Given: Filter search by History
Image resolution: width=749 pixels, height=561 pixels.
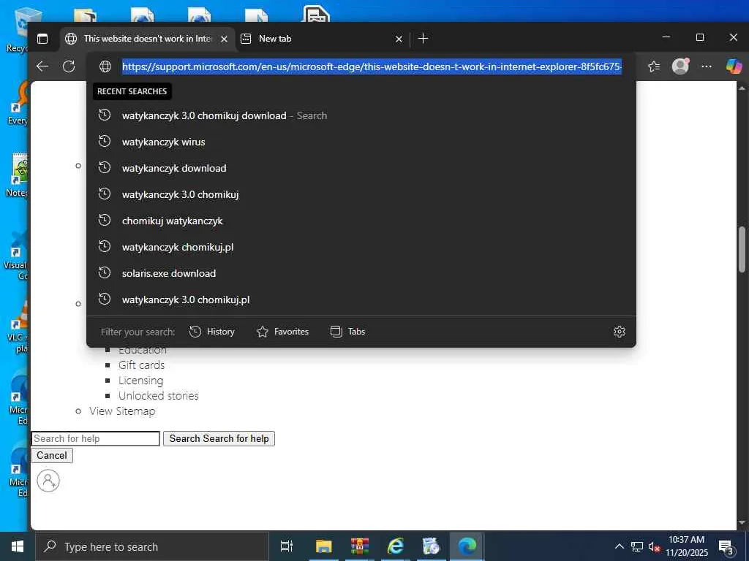Looking at the screenshot, I should click(211, 332).
